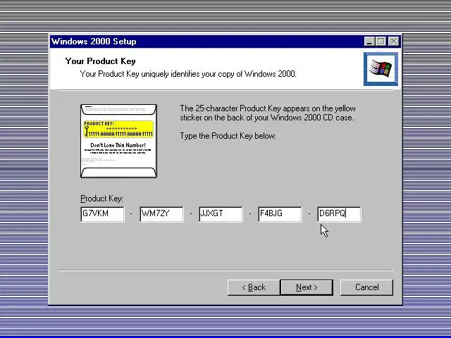
Task: Click the Next button
Action: (x=307, y=287)
